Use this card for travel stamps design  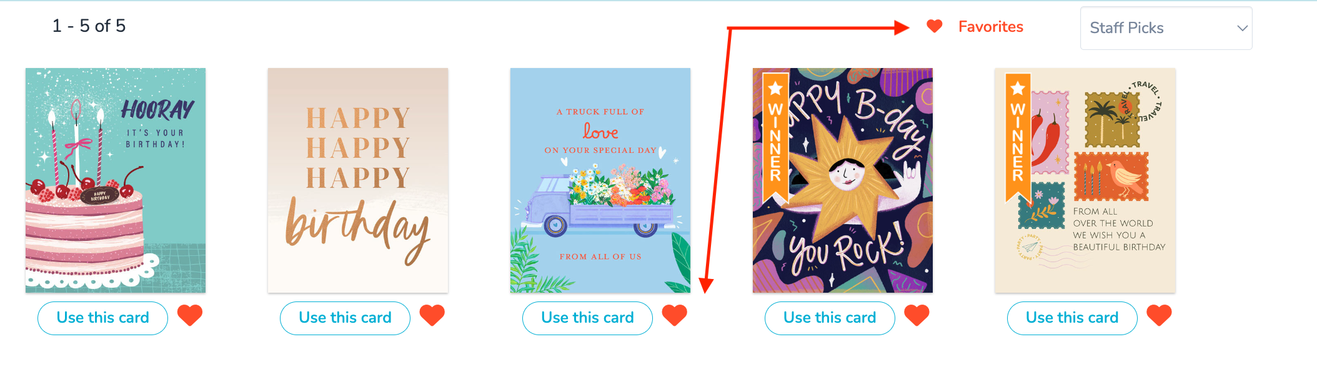[1073, 318]
